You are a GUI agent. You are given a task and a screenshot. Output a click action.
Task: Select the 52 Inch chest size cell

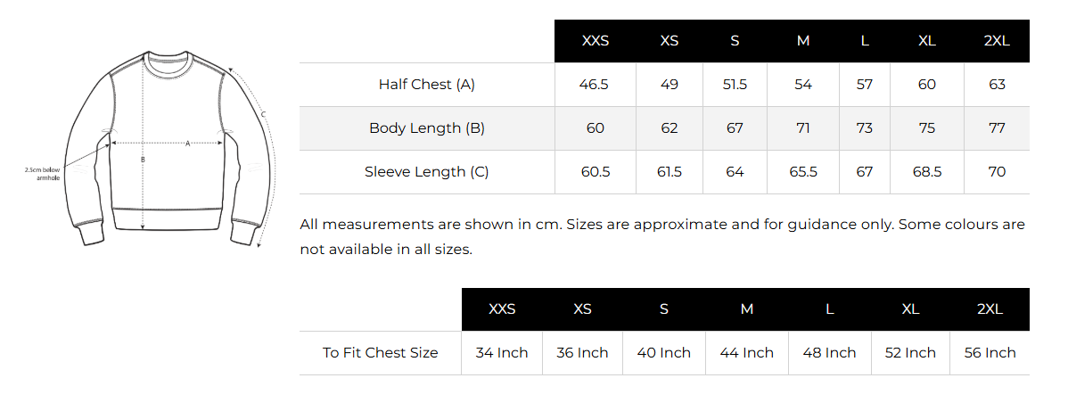pyautogui.click(x=910, y=353)
